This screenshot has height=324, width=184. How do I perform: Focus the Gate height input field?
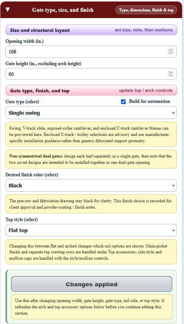pos(91,74)
